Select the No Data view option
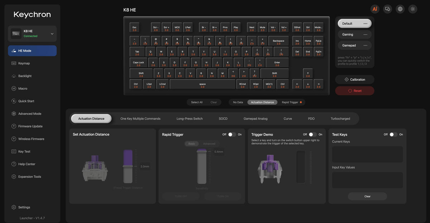The height and width of the screenshot is (223, 430). click(x=238, y=102)
